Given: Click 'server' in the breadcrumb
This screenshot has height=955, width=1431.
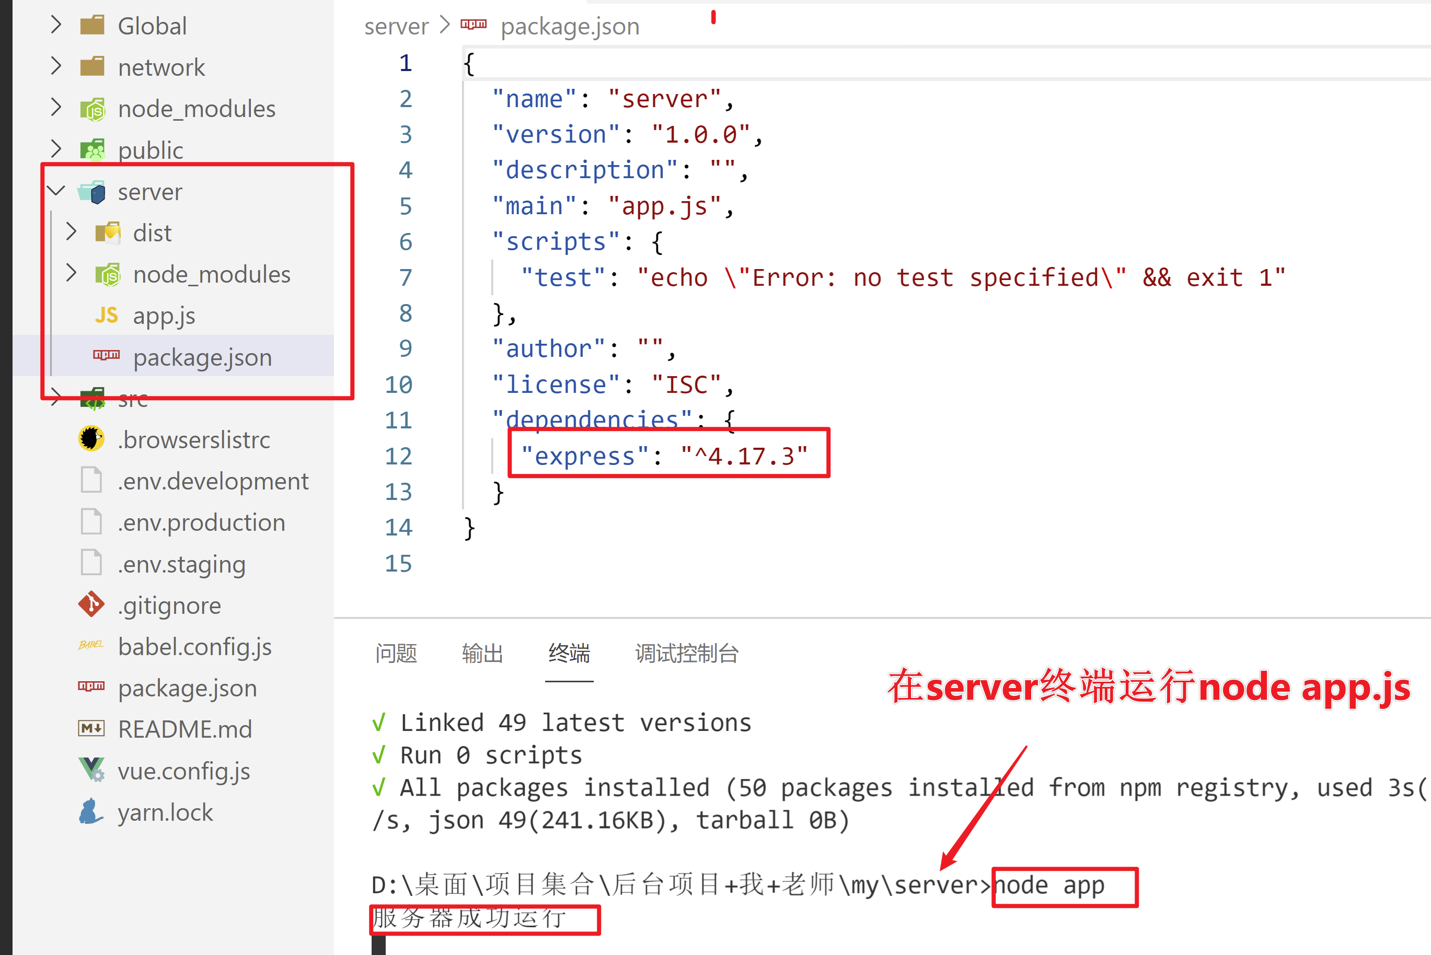Looking at the screenshot, I should pyautogui.click(x=397, y=26).
